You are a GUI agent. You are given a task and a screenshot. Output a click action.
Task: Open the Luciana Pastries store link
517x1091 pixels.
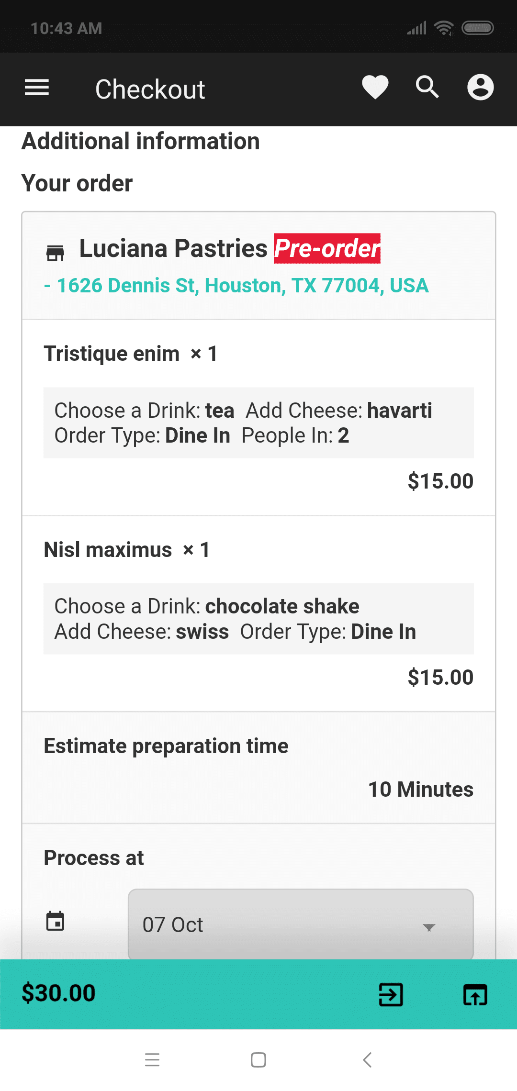point(173,249)
